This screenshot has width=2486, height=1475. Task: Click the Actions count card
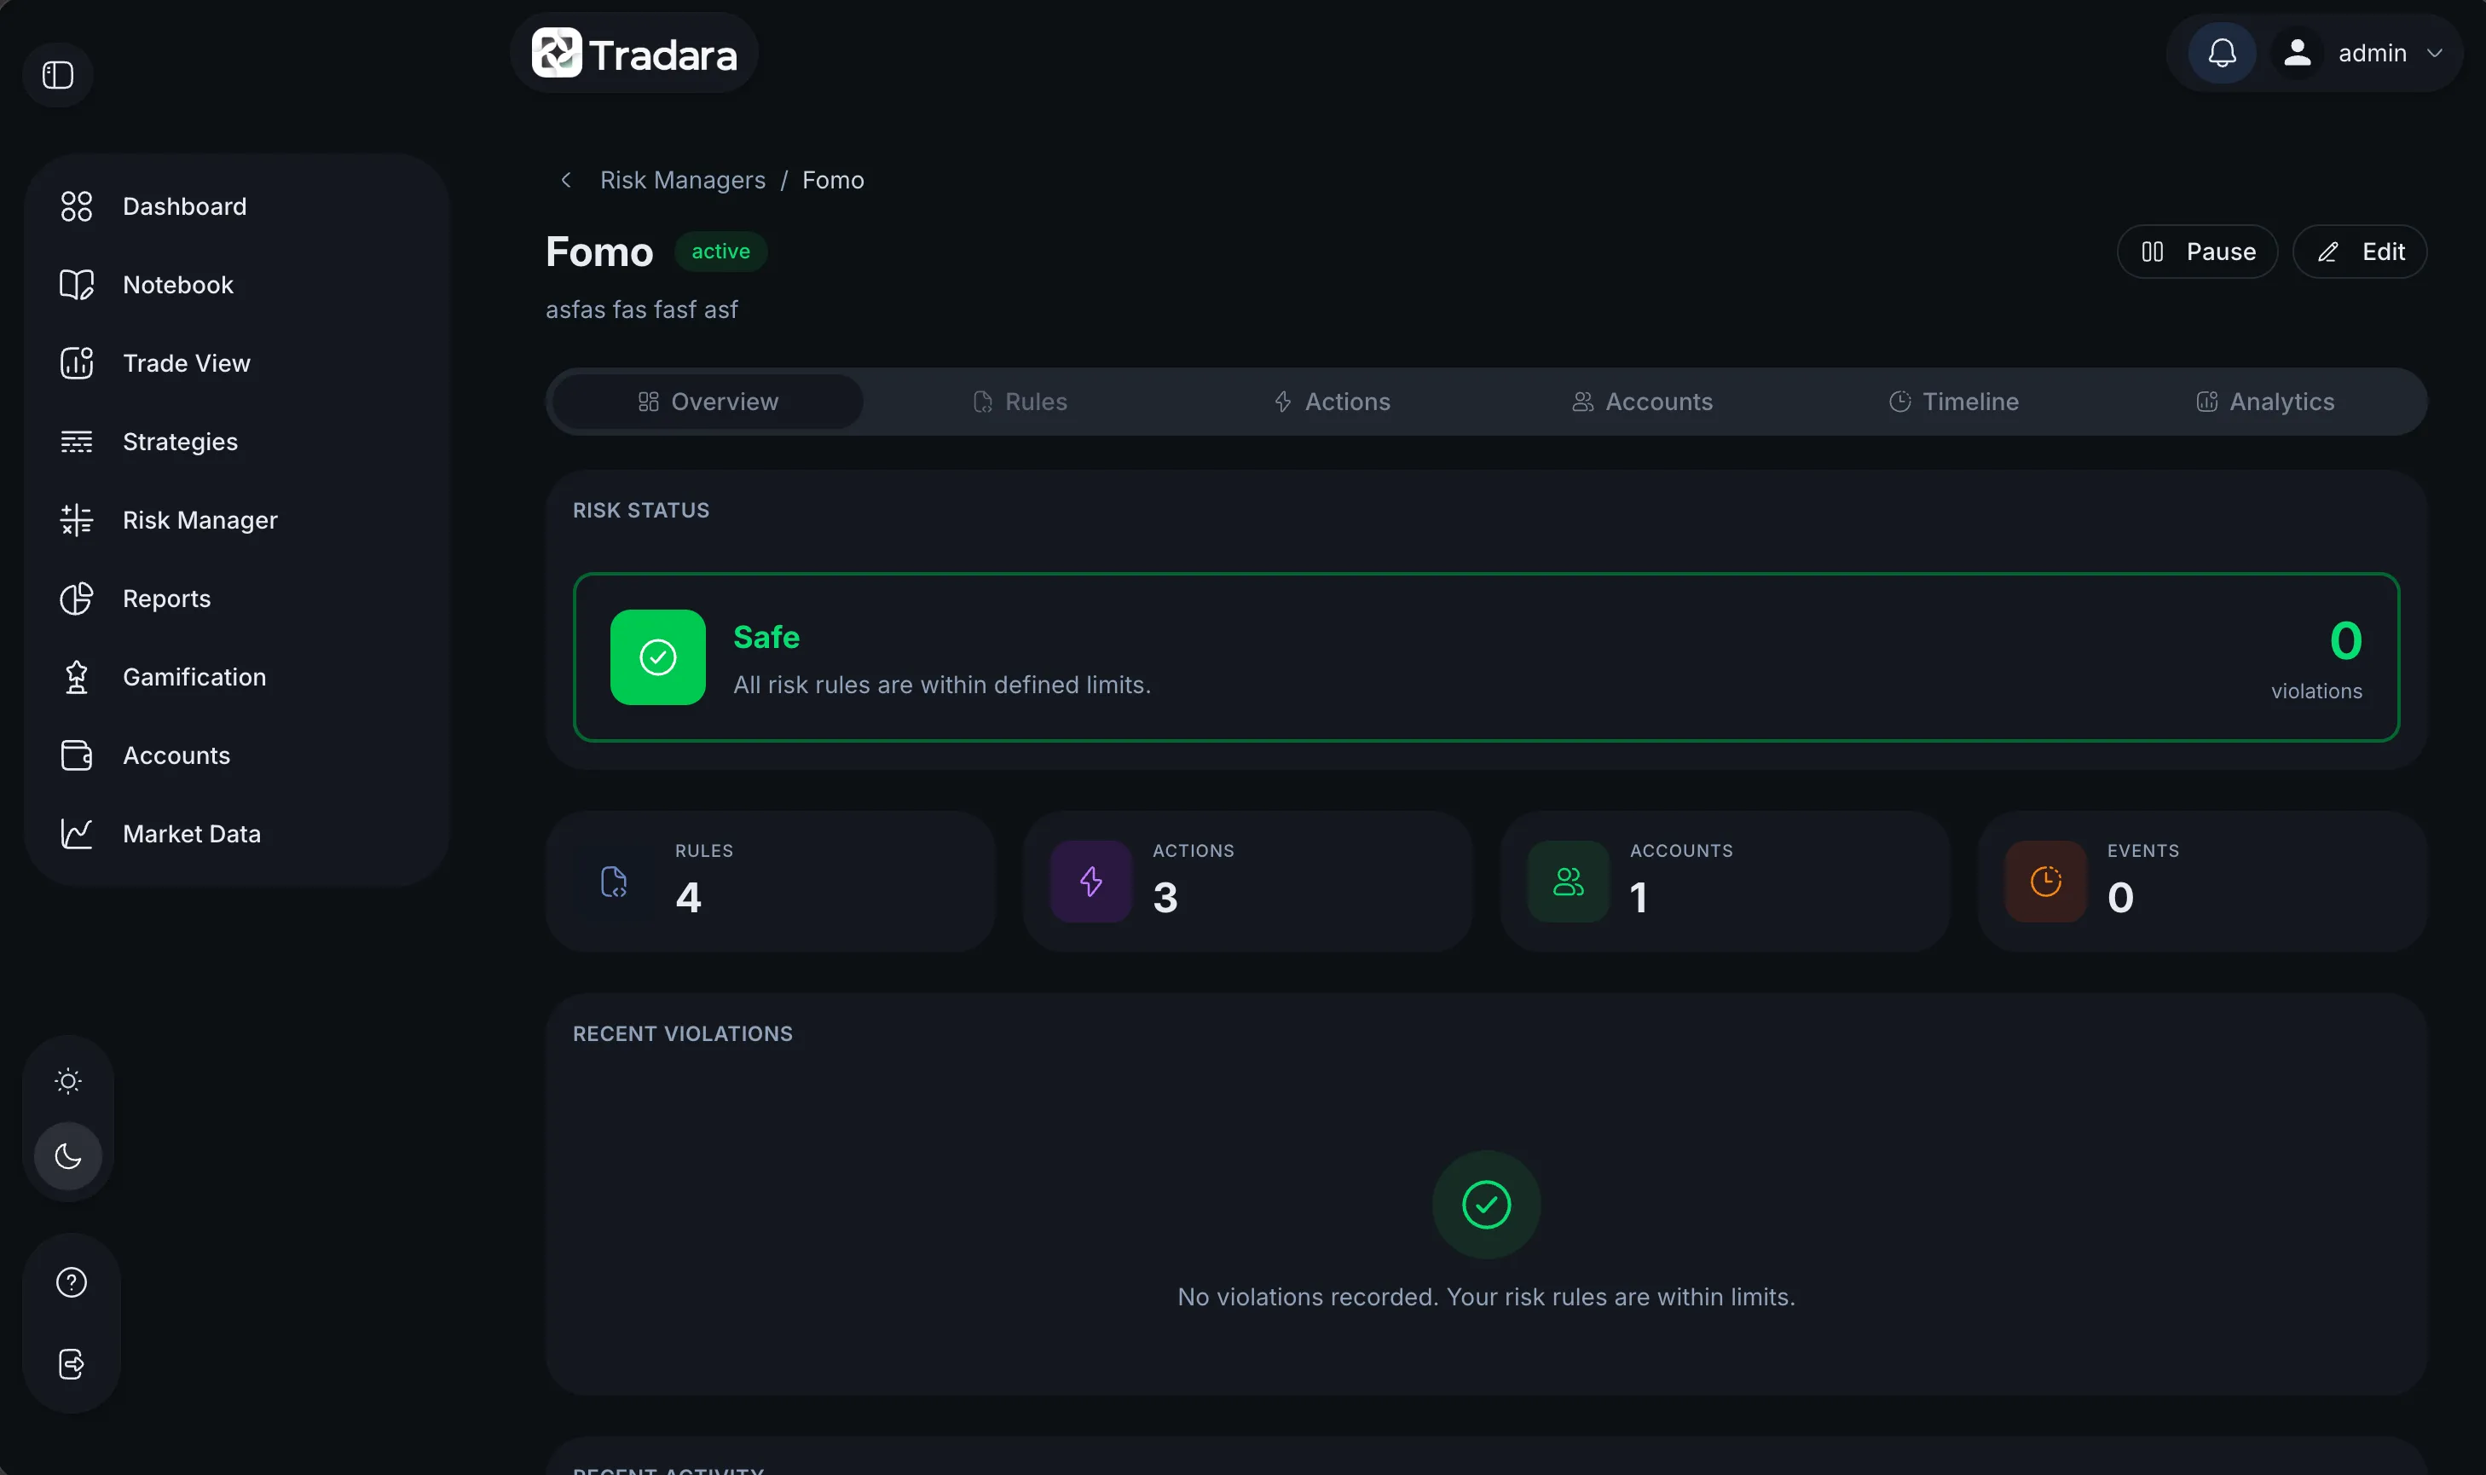1247,882
